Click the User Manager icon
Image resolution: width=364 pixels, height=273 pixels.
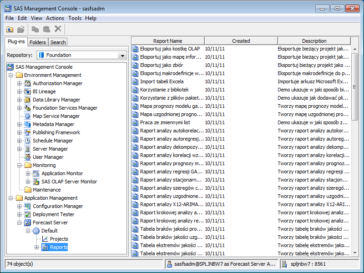click(28, 157)
